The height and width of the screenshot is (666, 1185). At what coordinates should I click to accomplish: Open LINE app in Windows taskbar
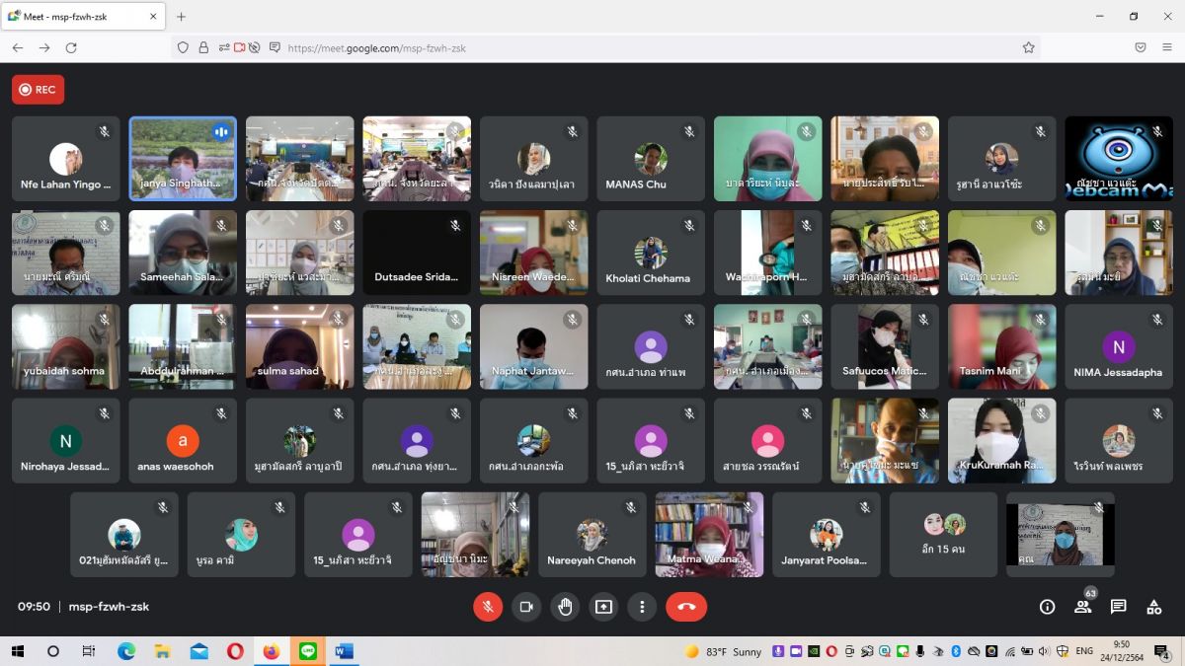coord(307,651)
